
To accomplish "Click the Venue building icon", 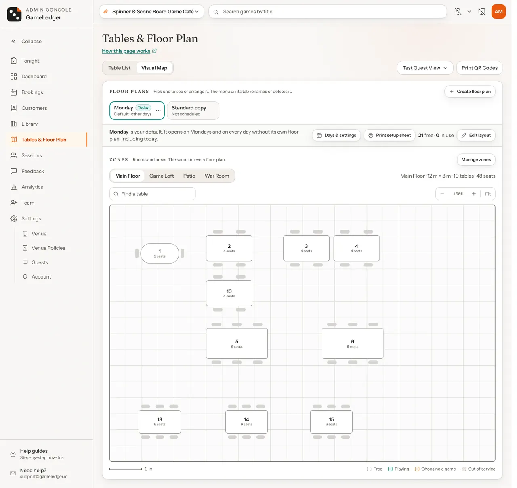I will tap(25, 234).
